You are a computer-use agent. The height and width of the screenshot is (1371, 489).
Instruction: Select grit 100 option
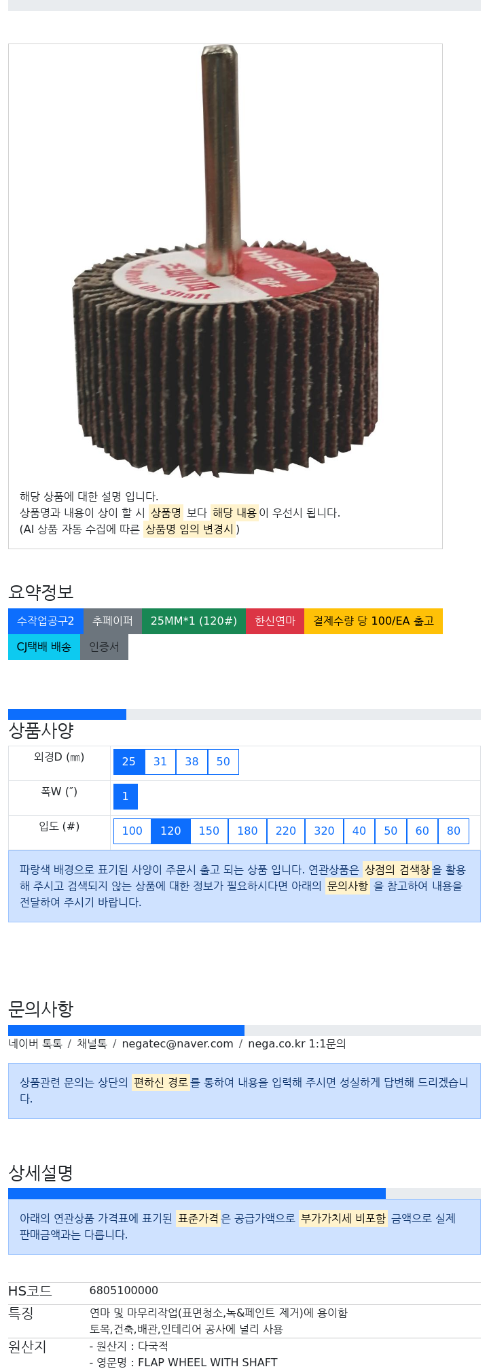tap(132, 831)
